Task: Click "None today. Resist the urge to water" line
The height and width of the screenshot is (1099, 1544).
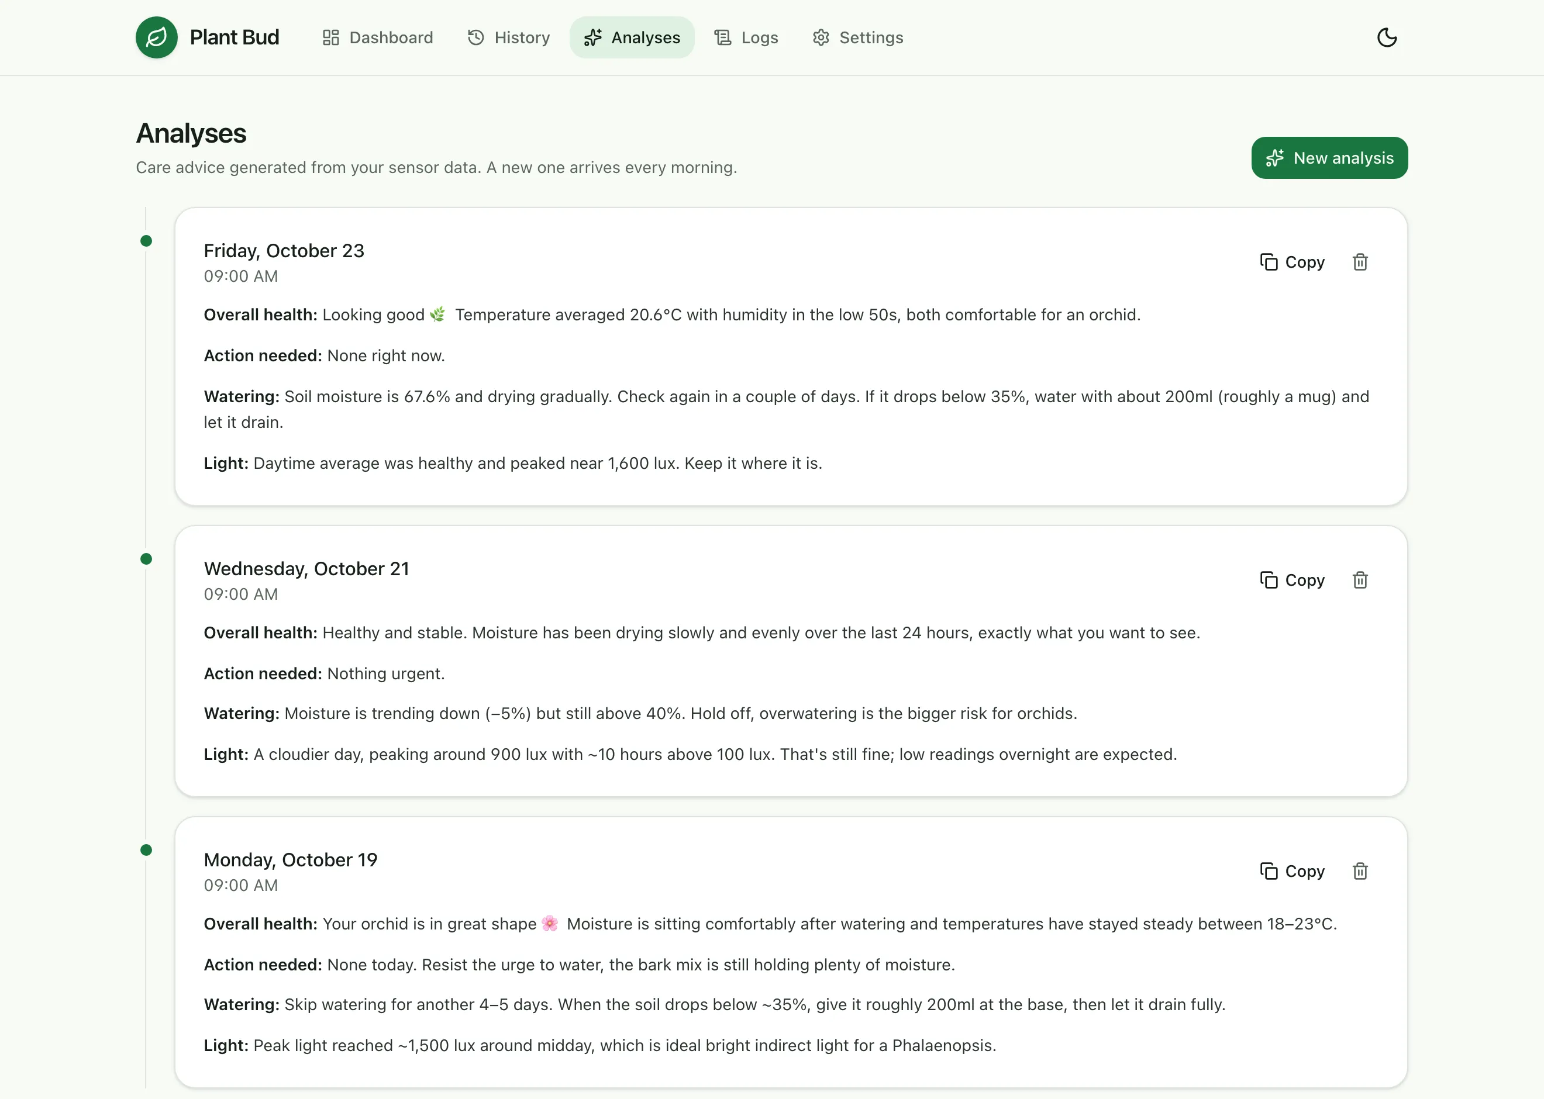Action: (x=579, y=965)
